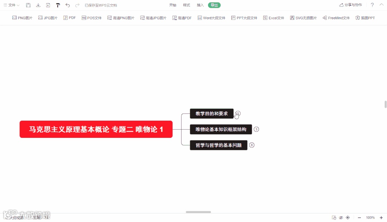
Task: Select the 导出 tab
Action: tap(214, 5)
